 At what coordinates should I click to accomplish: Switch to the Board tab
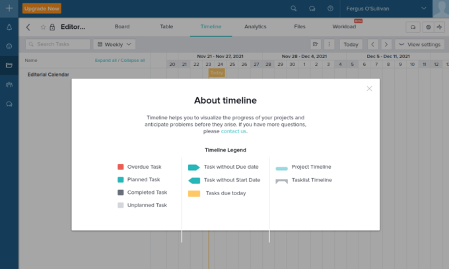click(121, 27)
